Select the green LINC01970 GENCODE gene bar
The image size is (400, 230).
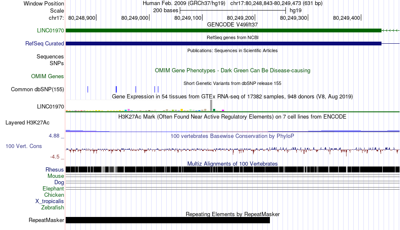[224, 31]
